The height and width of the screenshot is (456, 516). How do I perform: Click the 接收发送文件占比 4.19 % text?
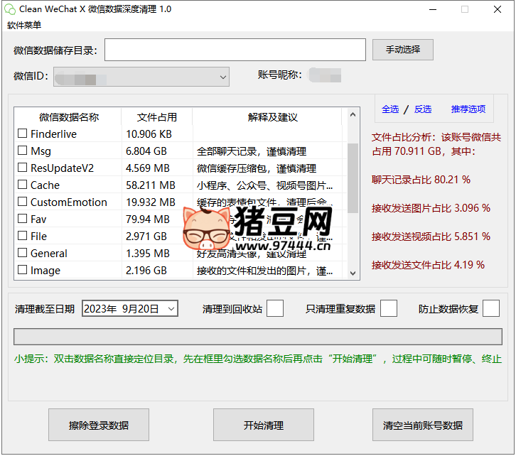(428, 265)
